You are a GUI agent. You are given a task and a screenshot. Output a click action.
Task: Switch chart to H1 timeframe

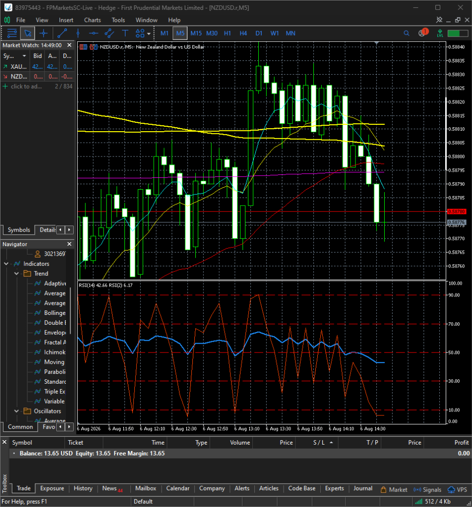click(227, 33)
